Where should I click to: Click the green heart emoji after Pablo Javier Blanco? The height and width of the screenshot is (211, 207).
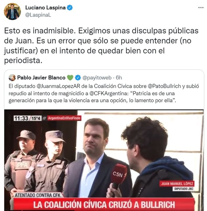pos(70,78)
